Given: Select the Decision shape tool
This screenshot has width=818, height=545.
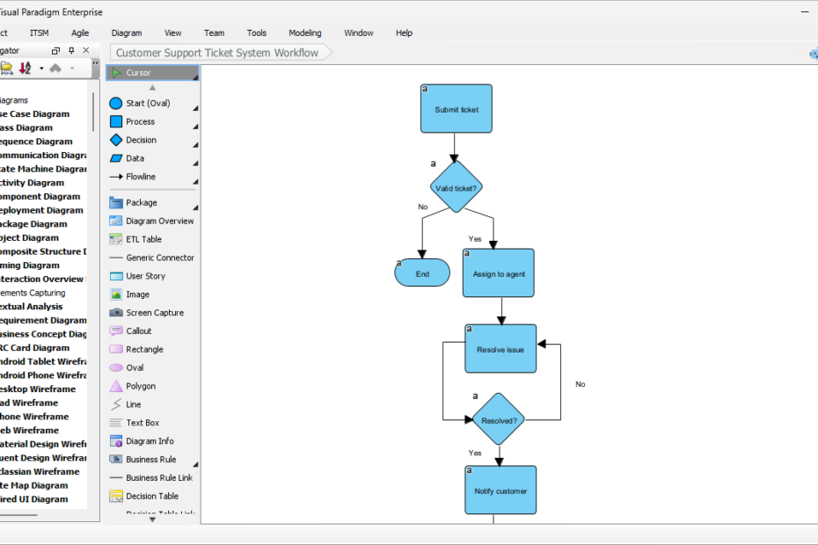Looking at the screenshot, I should [x=141, y=140].
